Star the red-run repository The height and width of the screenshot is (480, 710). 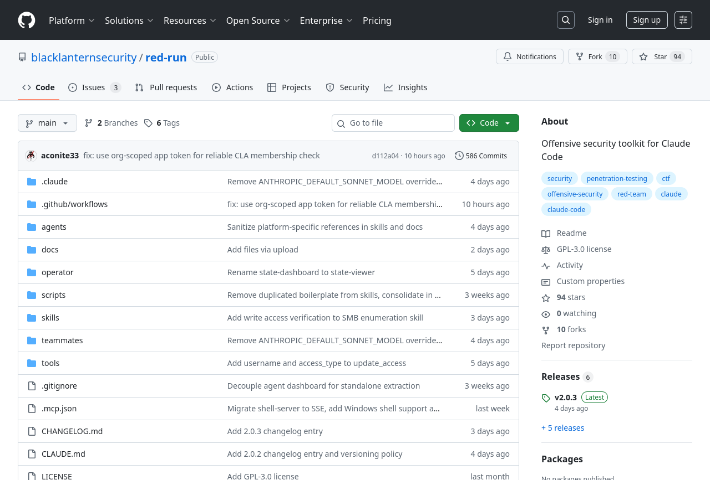click(661, 56)
